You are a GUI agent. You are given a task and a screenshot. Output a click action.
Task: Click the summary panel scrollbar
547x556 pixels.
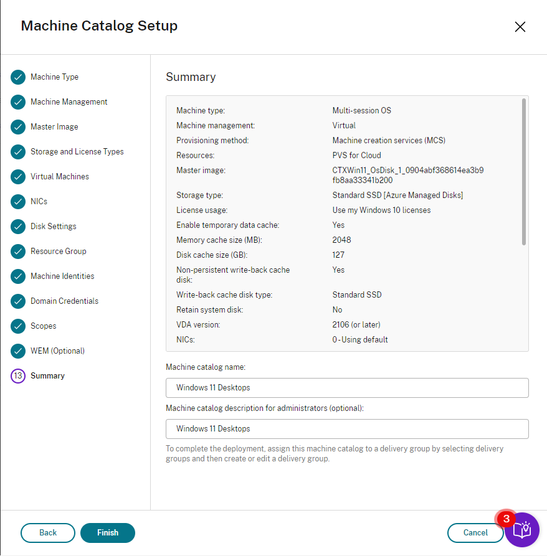pos(524,171)
